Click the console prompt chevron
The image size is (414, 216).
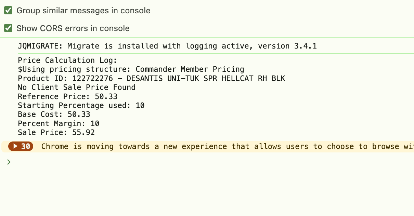9,162
